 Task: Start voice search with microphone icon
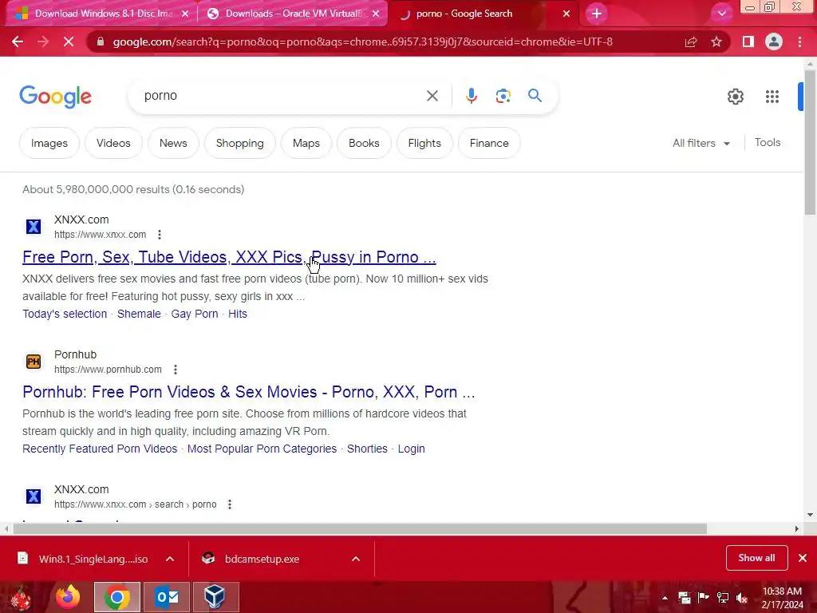click(472, 96)
